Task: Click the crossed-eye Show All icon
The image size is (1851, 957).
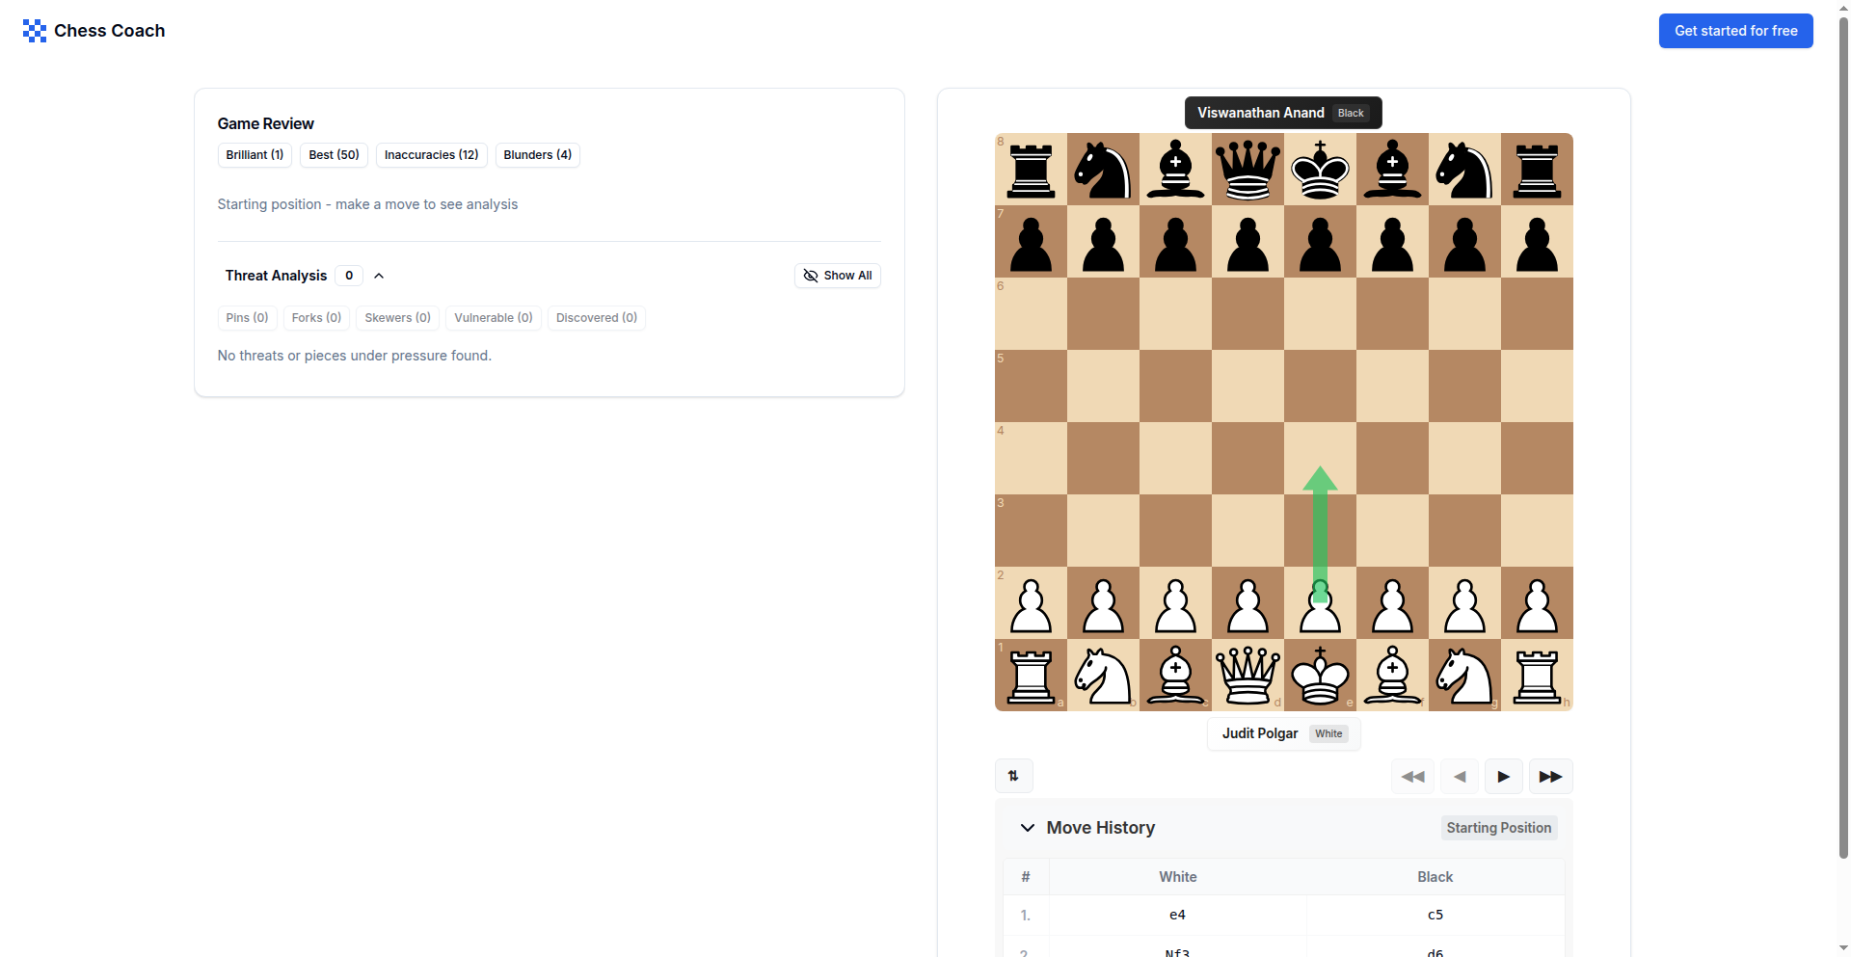Action: (810, 276)
